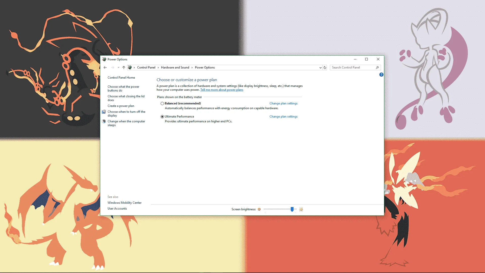This screenshot has width=485, height=273.
Task: Maximize the Power Options window
Action: pyautogui.click(x=367, y=59)
